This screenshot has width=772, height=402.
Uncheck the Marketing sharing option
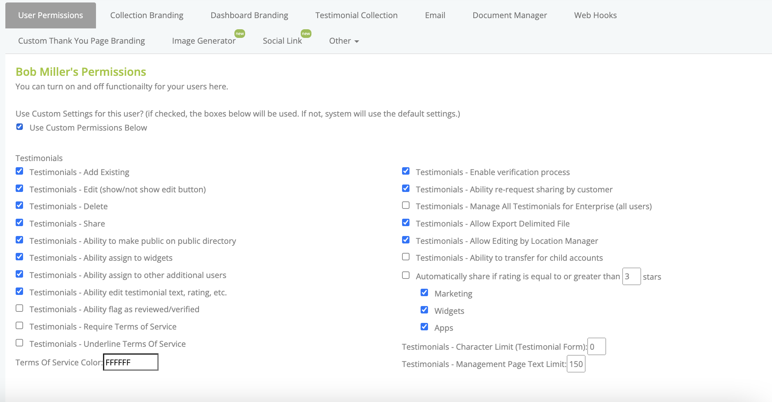pos(424,292)
